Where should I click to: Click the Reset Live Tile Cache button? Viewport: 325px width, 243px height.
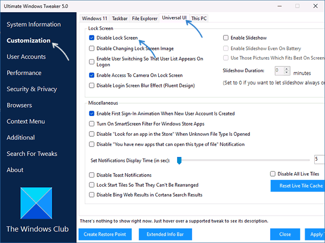click(298, 186)
